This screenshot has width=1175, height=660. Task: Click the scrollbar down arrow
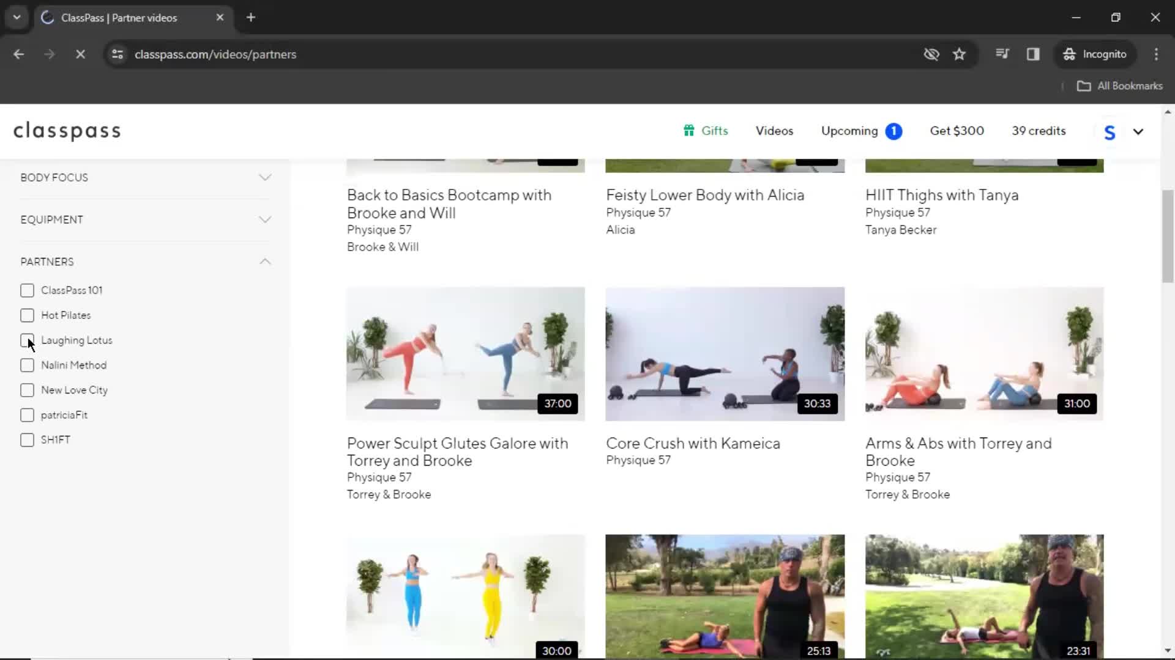(x=1168, y=651)
